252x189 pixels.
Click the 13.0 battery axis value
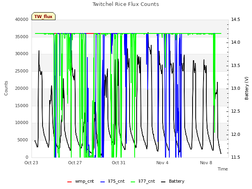(235, 88)
